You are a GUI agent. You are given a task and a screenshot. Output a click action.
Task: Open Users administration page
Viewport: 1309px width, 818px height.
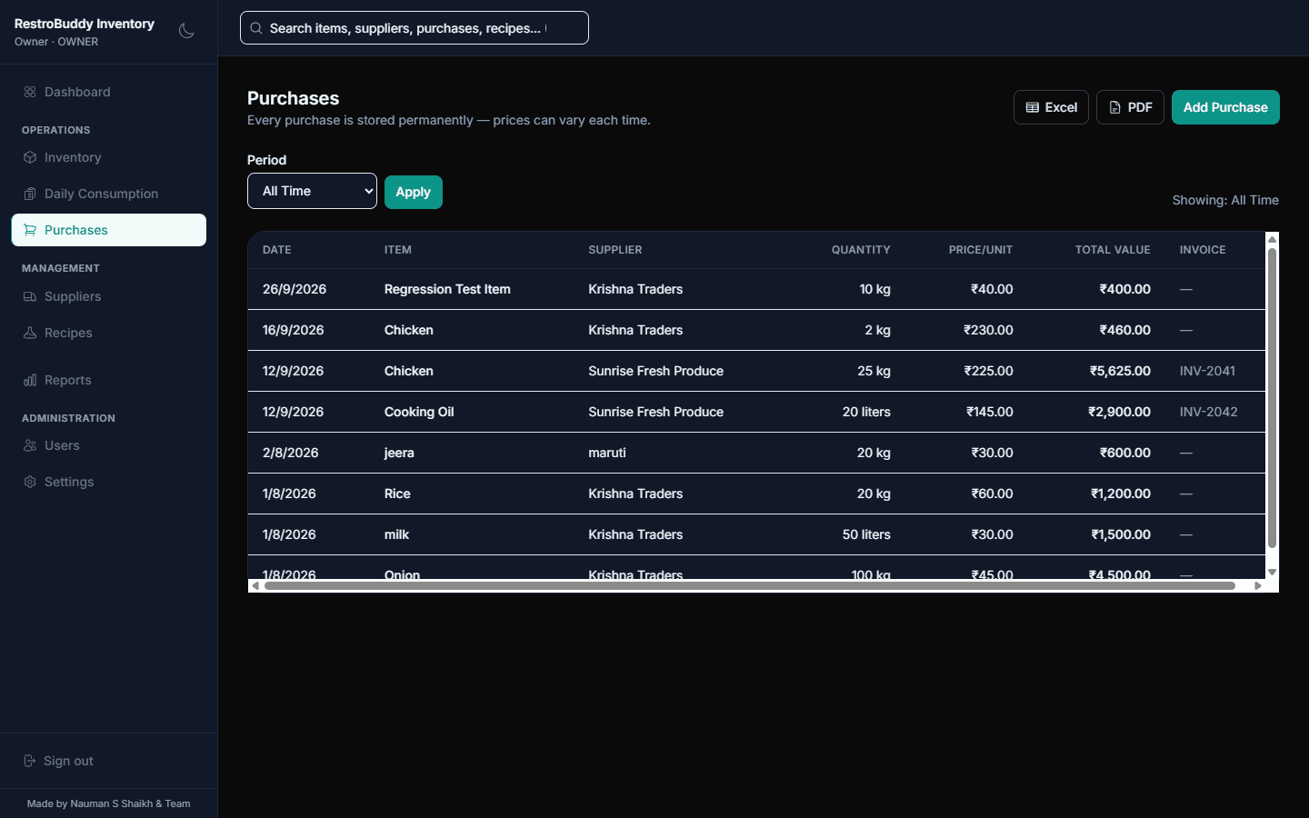[x=109, y=445]
